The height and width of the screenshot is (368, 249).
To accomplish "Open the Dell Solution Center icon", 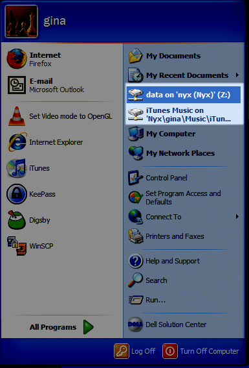I will coord(135,325).
